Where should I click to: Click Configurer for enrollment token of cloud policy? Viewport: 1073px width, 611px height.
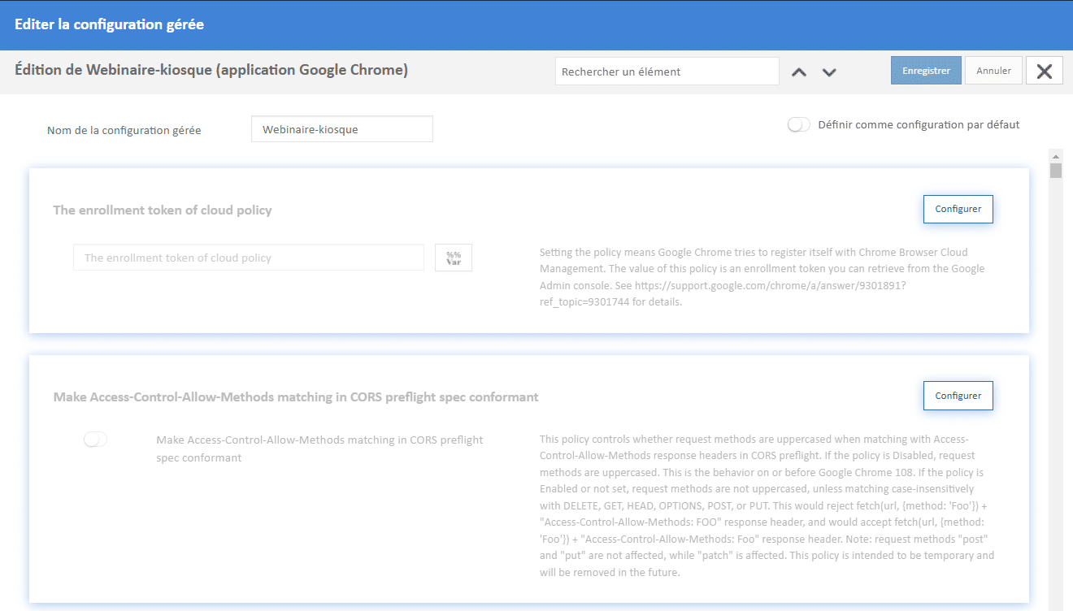[x=958, y=209]
